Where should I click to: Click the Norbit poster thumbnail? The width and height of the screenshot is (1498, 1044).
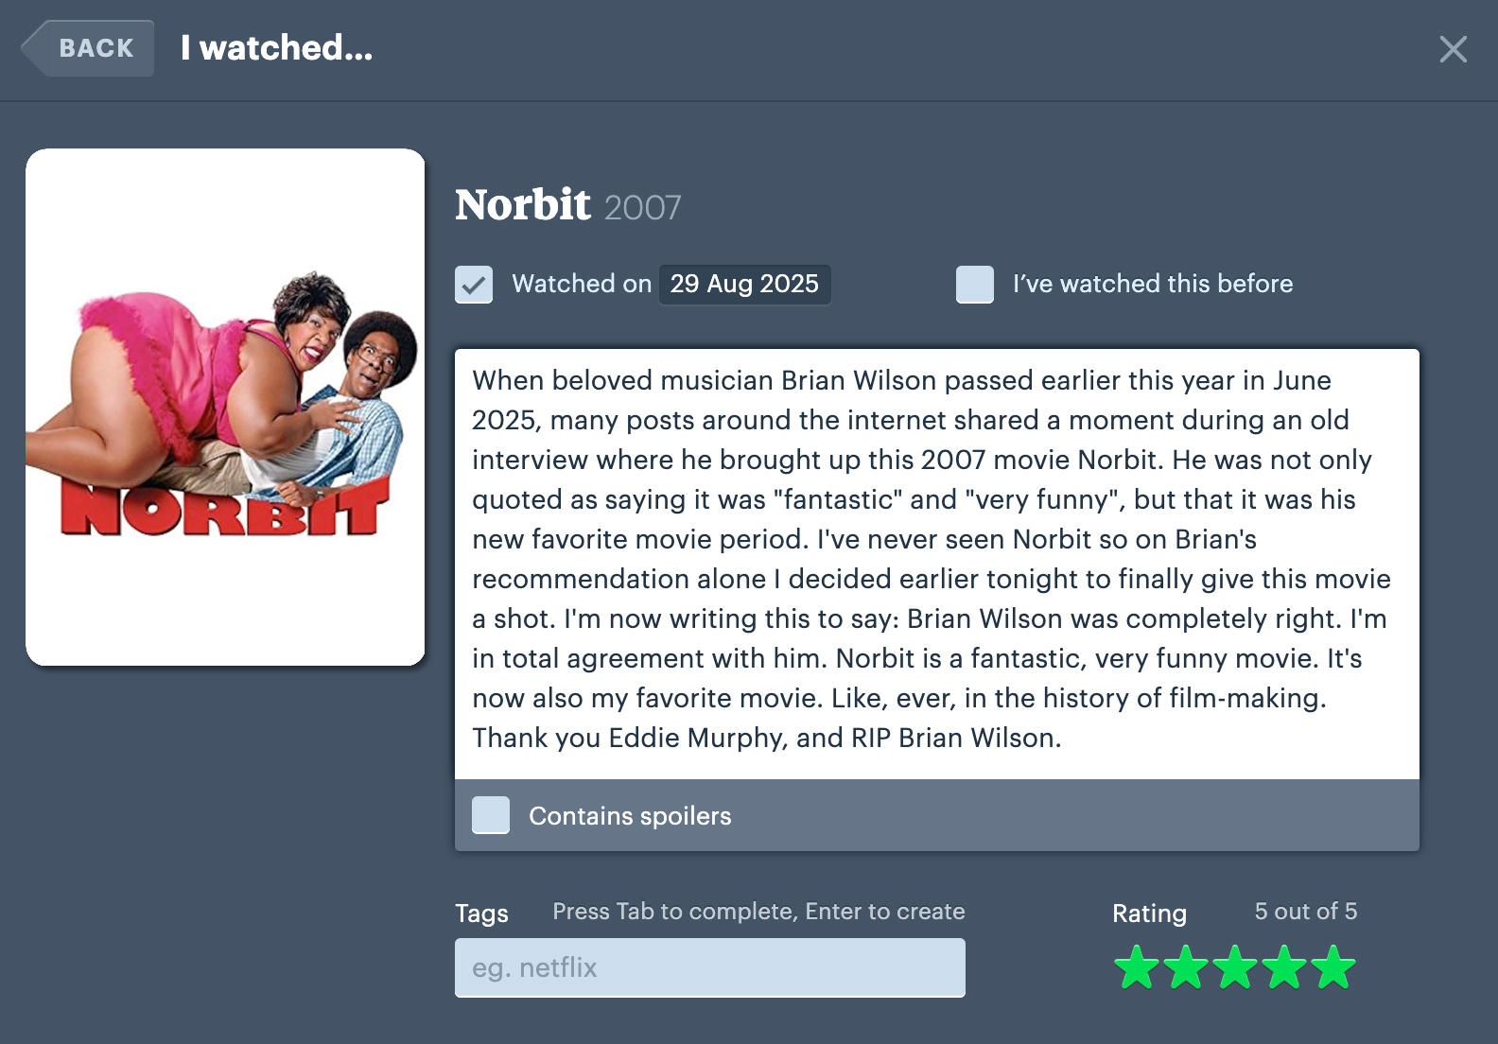tap(225, 407)
